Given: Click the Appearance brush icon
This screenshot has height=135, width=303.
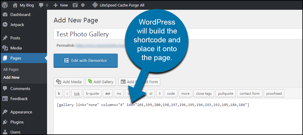Looking at the screenshot, I should point(5,112).
